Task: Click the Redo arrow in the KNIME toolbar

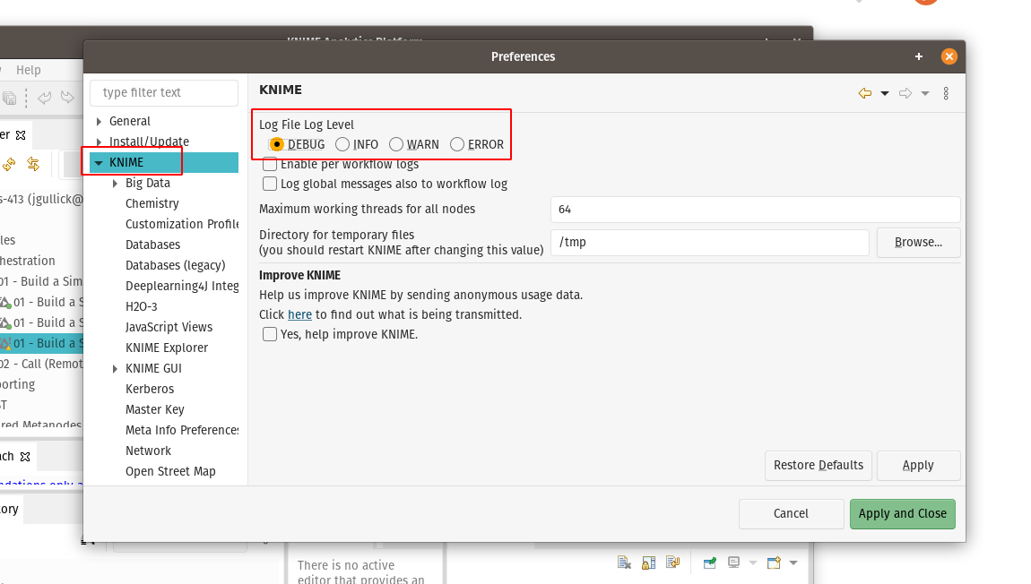Action: click(x=67, y=98)
